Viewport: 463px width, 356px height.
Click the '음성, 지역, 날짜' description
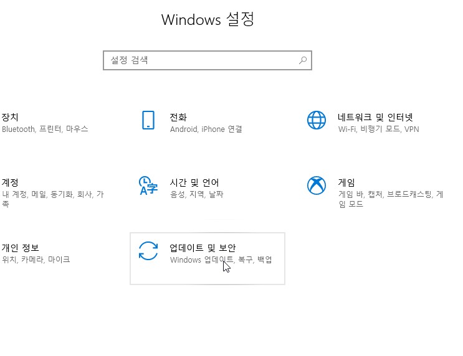197,194
